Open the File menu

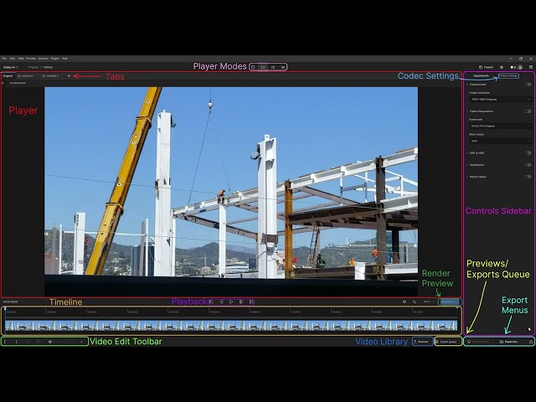4,59
